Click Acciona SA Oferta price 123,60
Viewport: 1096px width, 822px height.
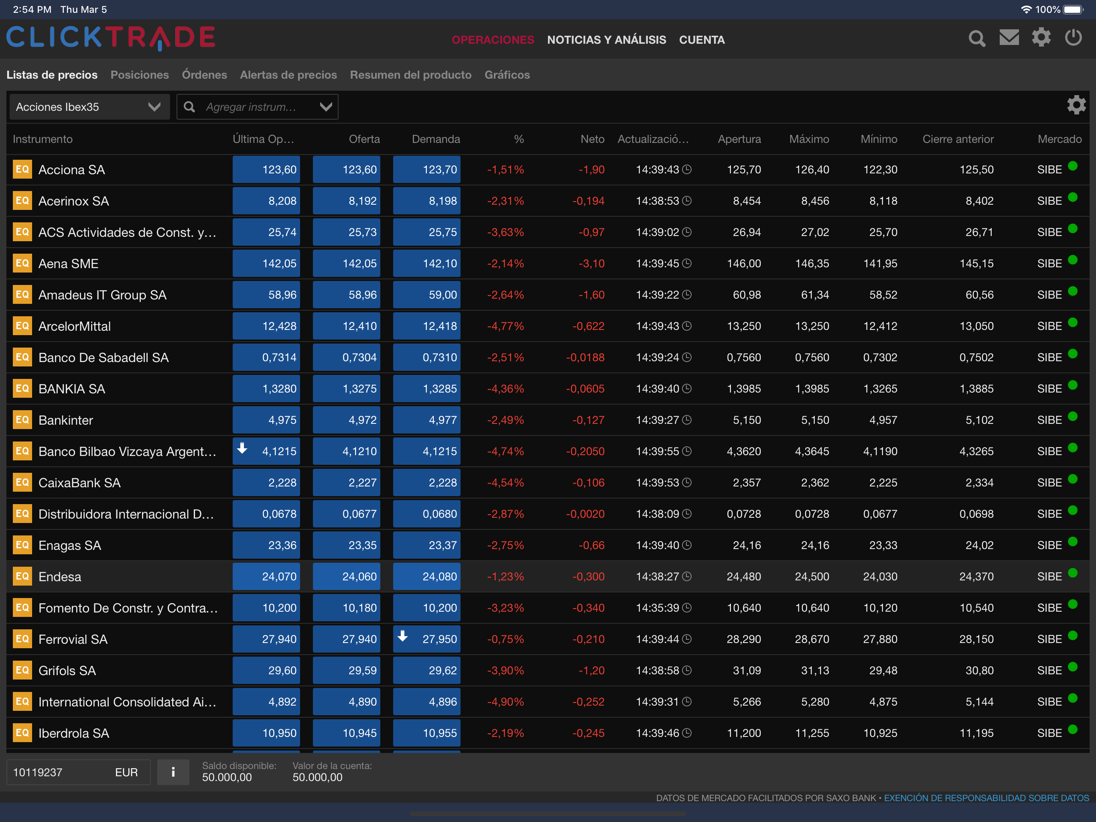tap(346, 169)
